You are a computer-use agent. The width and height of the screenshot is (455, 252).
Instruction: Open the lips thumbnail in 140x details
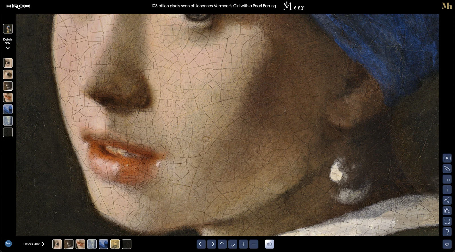(80, 244)
